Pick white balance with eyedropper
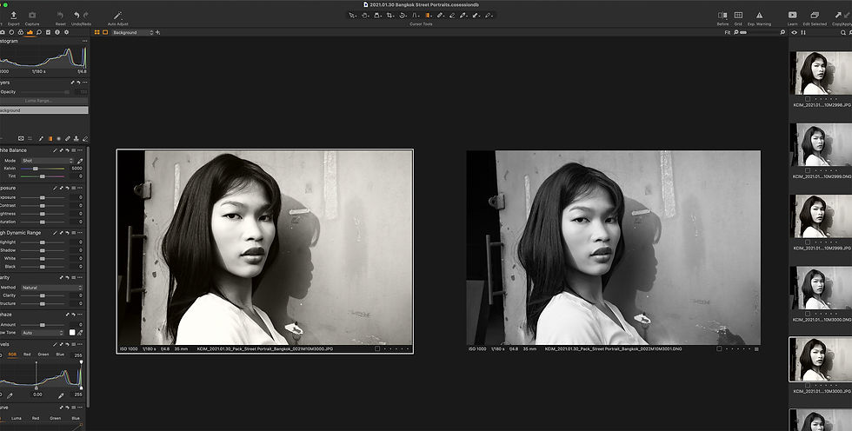The image size is (852, 431). (80, 161)
